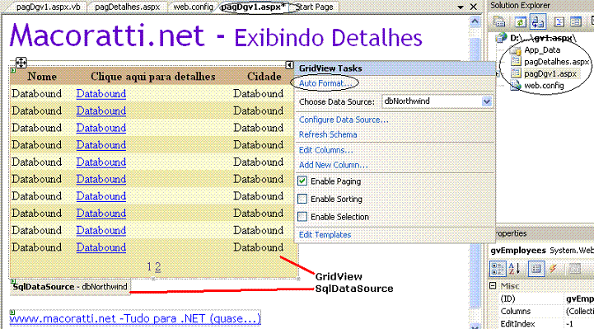Click first Databound link in details column
The image size is (594, 329).
(x=101, y=94)
